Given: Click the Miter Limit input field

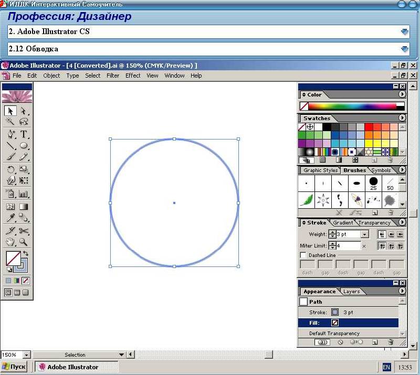Looking at the screenshot, I should [348, 246].
